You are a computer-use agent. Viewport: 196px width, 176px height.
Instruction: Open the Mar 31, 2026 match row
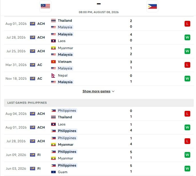[x=99, y=65]
